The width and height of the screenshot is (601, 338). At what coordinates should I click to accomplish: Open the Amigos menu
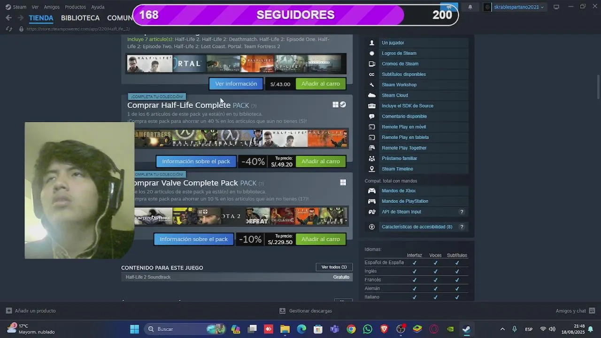pos(52,7)
